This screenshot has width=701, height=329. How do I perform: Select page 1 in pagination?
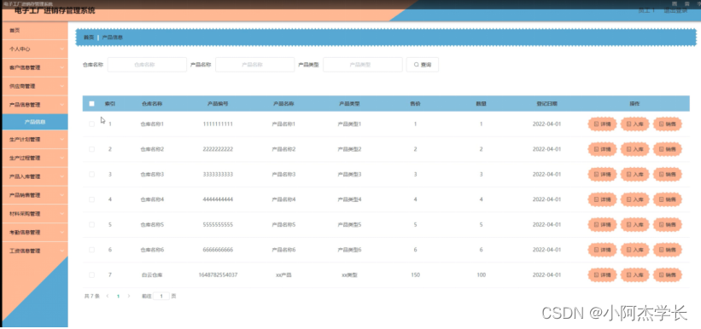pyautogui.click(x=118, y=296)
